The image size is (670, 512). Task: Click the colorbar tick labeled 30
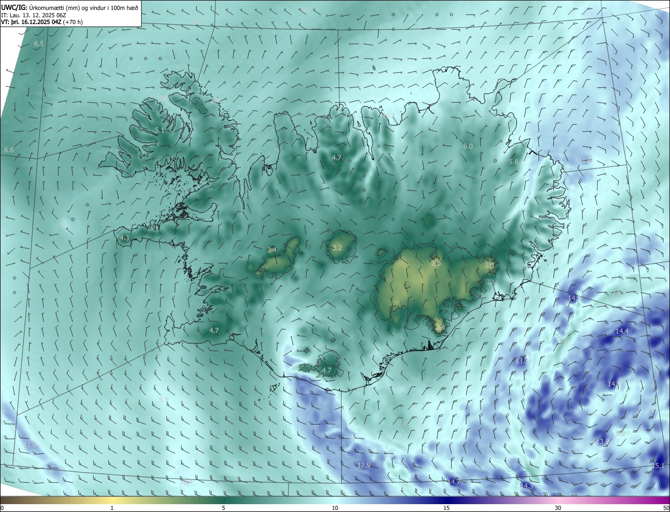(x=558, y=508)
